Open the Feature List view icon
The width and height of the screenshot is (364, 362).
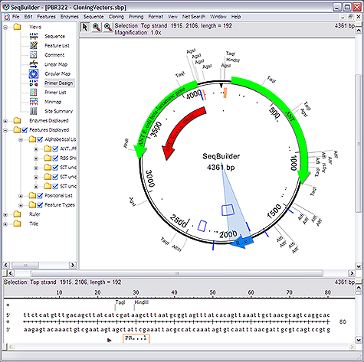point(34,45)
